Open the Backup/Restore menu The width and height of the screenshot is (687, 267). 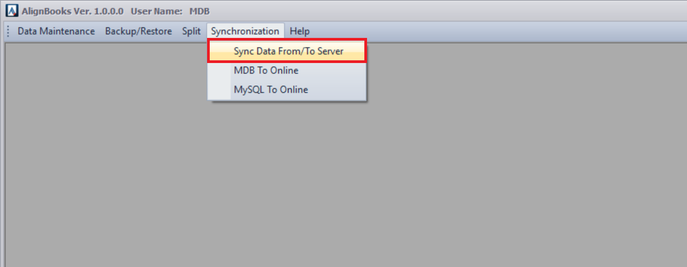coord(139,31)
